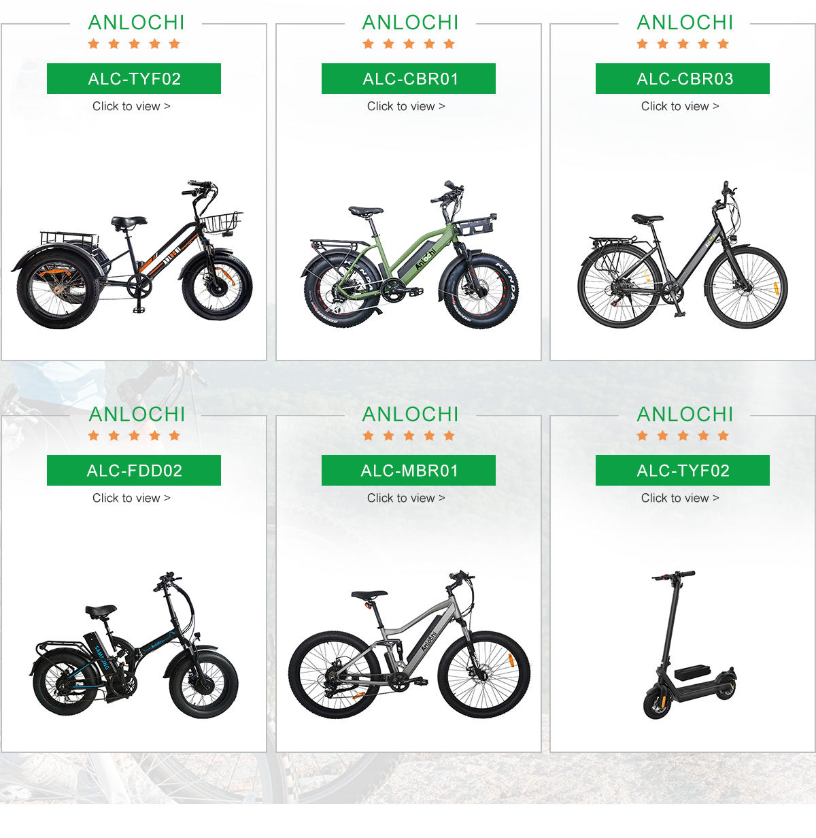Select the step-through city bike image

point(682,255)
